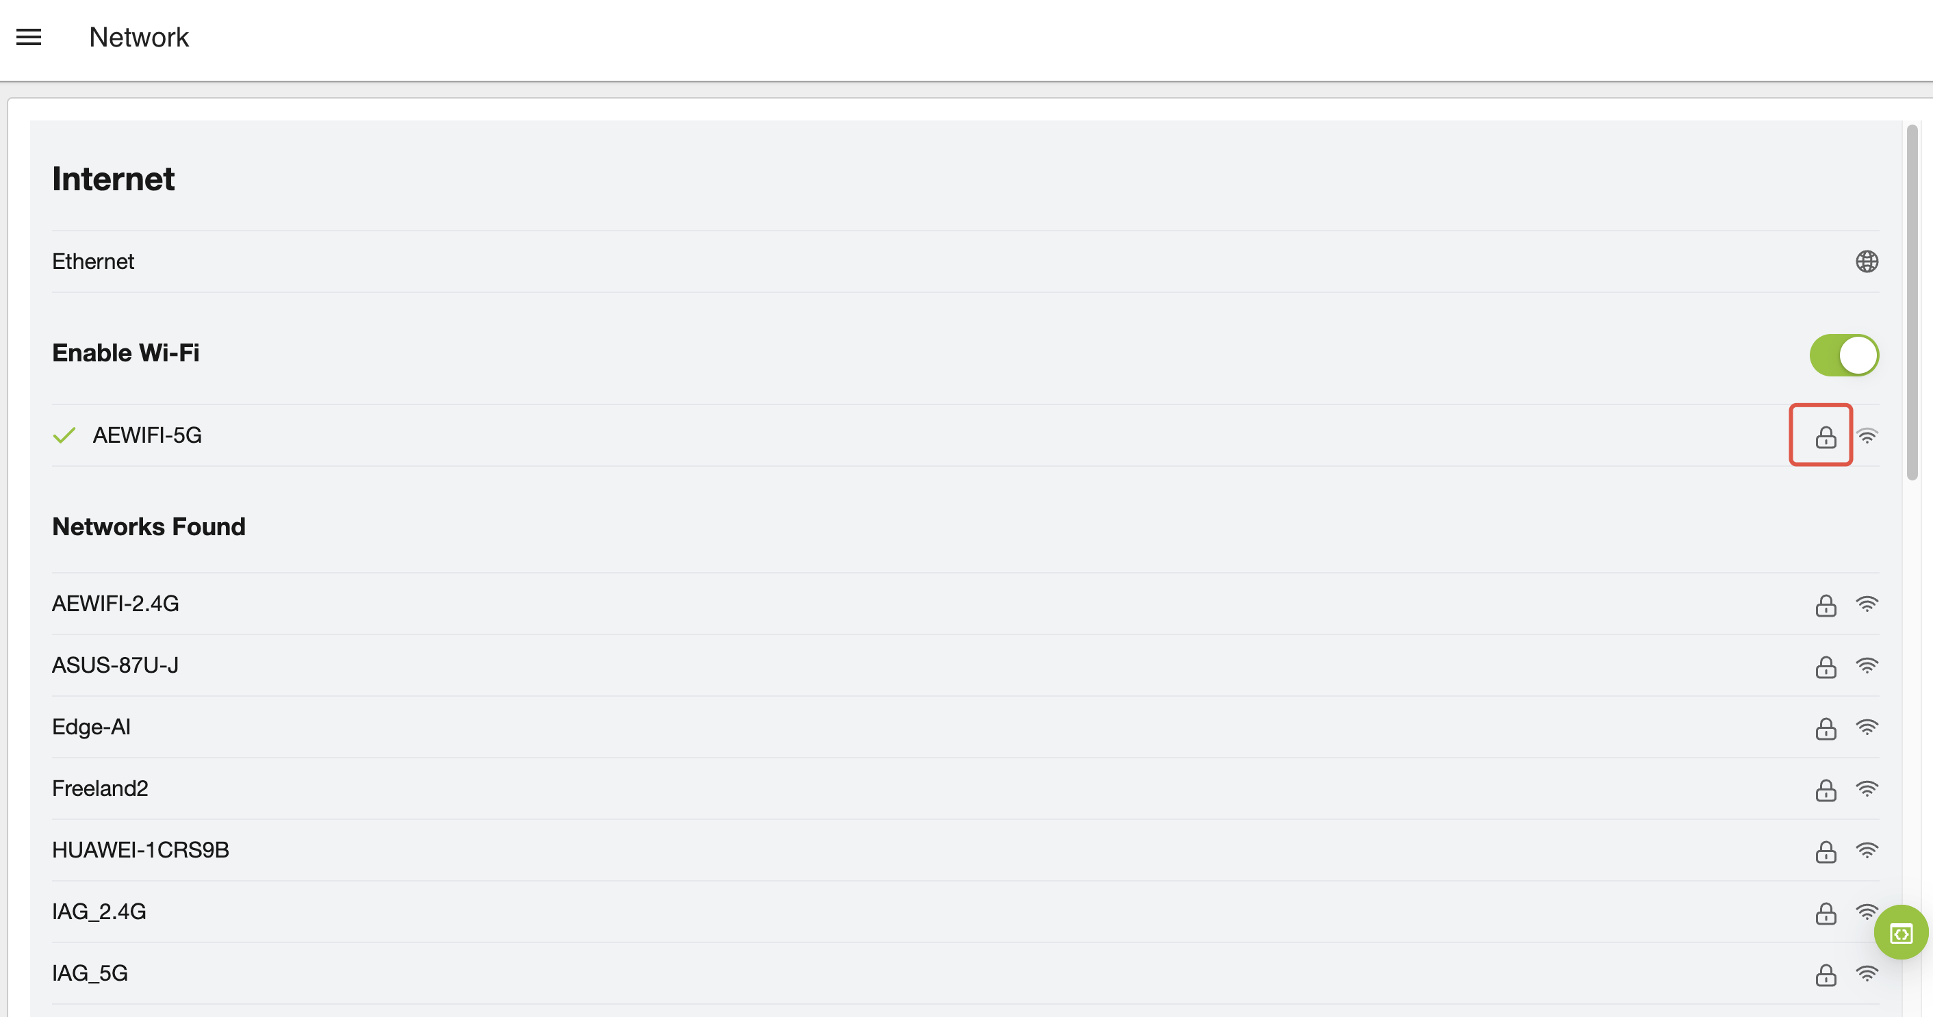Viewport: 1933px width, 1017px height.
Task: Click lock icon beside Edge-AI
Action: point(1825,728)
